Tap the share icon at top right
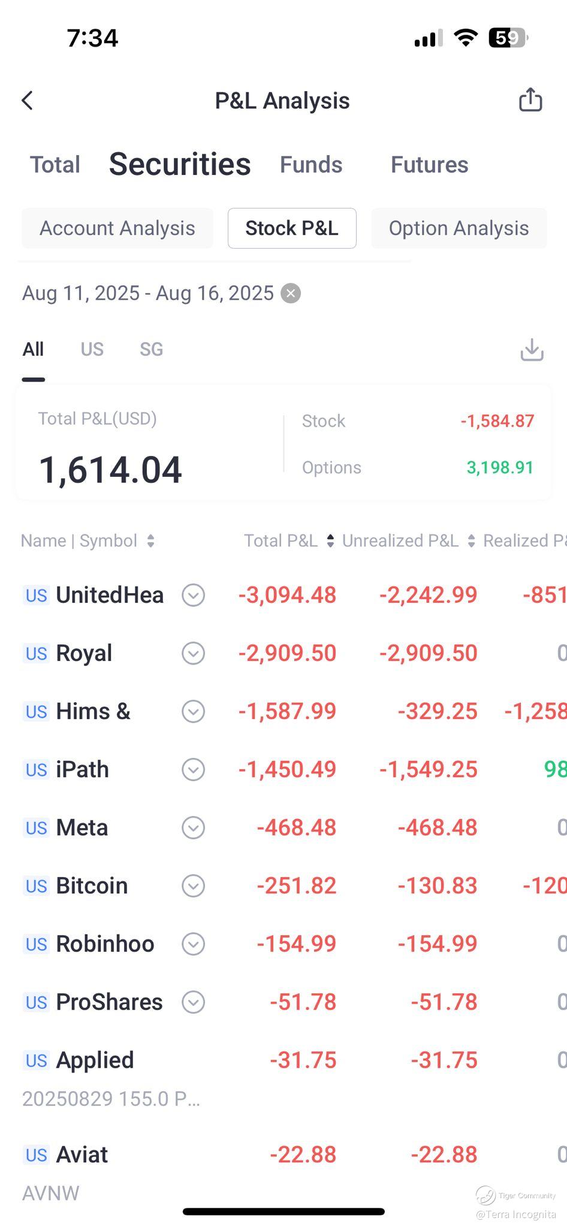 pos(530,100)
